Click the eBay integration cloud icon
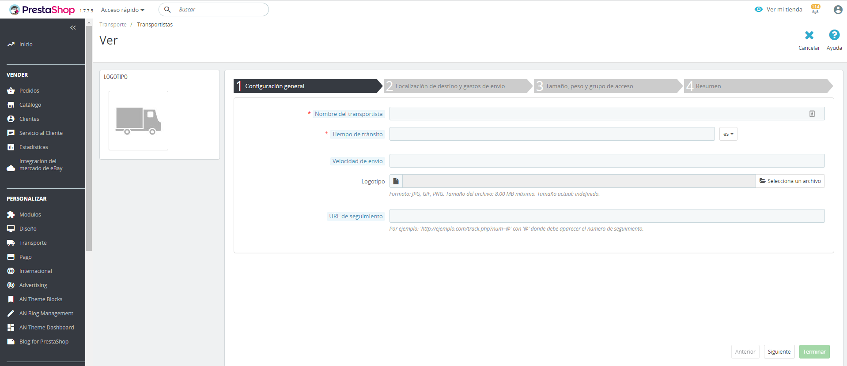Viewport: 847px width, 366px height. 11,168
